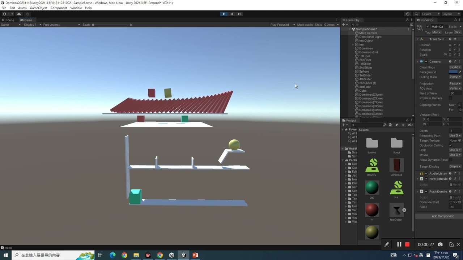Click the Background color swatch
Viewport: 463px width, 260px height.
coord(453,72)
